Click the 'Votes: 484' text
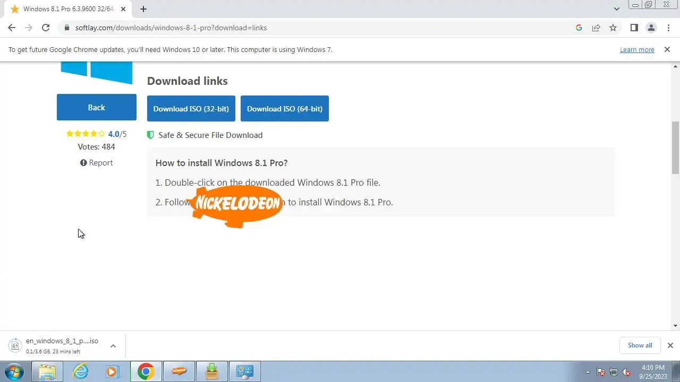680x382 pixels. pyautogui.click(x=97, y=147)
